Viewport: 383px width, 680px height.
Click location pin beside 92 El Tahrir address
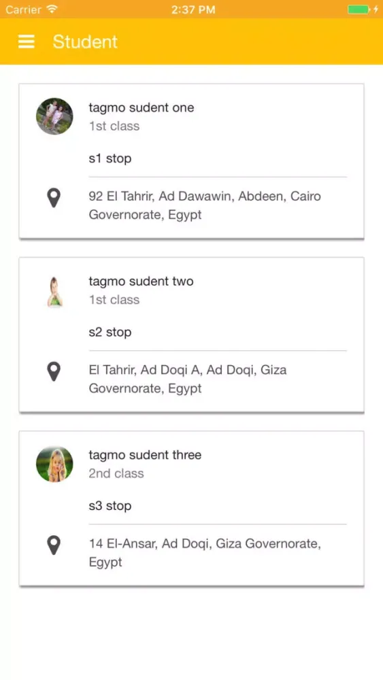click(x=54, y=198)
